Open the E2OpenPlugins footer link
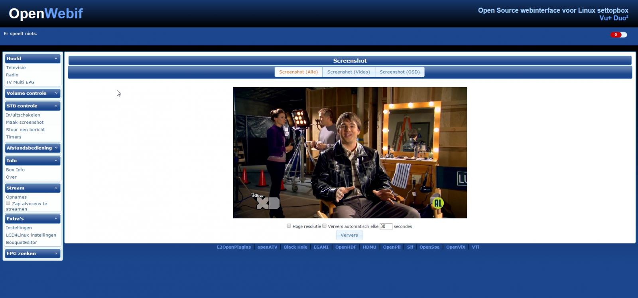Image resolution: width=638 pixels, height=298 pixels. (234, 247)
